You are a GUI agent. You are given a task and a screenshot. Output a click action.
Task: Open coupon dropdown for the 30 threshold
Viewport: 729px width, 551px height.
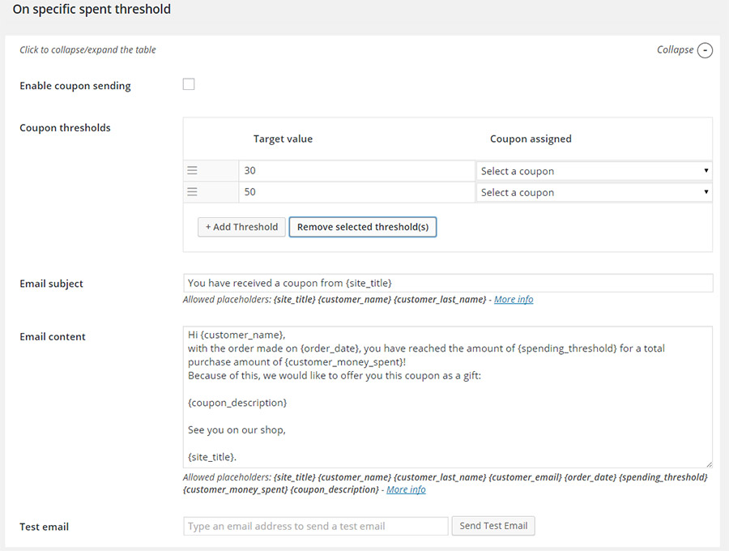[594, 171]
